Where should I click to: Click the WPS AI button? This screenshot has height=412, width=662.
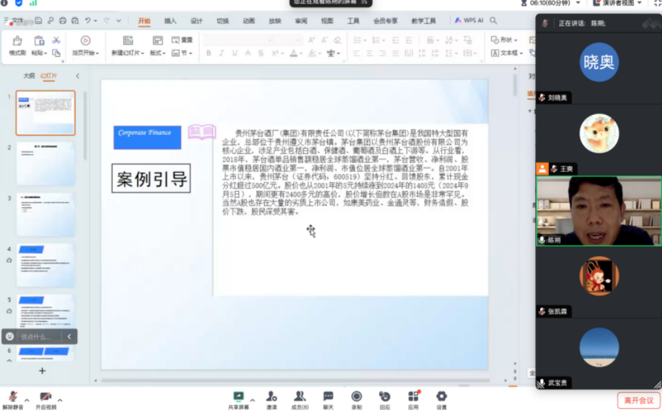[469, 21]
